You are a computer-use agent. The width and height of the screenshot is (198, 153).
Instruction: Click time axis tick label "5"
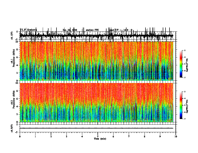(98, 136)
